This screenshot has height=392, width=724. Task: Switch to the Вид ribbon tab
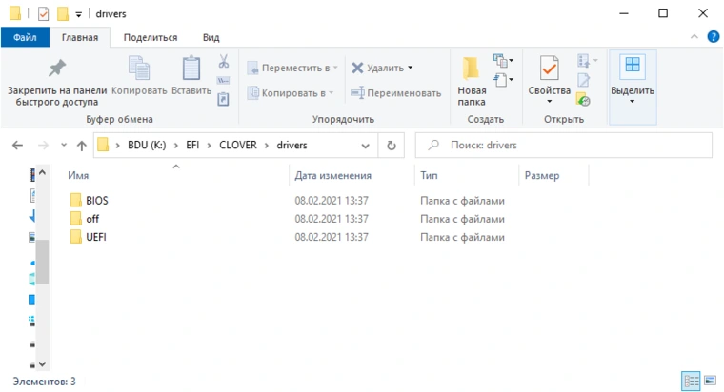[211, 37]
